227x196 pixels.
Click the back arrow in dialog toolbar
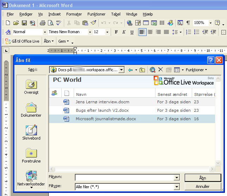[130, 70]
